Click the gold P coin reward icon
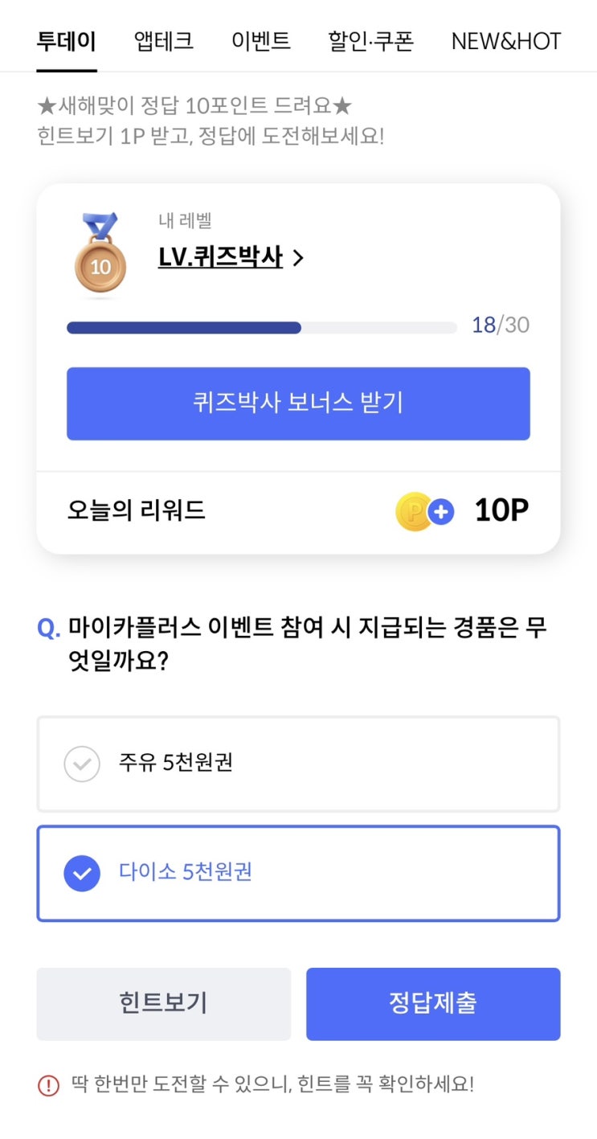The width and height of the screenshot is (597, 1139). coord(415,511)
